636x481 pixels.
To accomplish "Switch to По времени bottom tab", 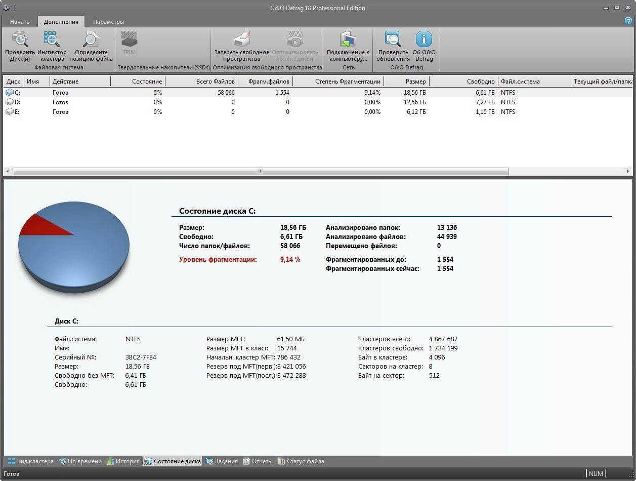I will (x=80, y=461).
